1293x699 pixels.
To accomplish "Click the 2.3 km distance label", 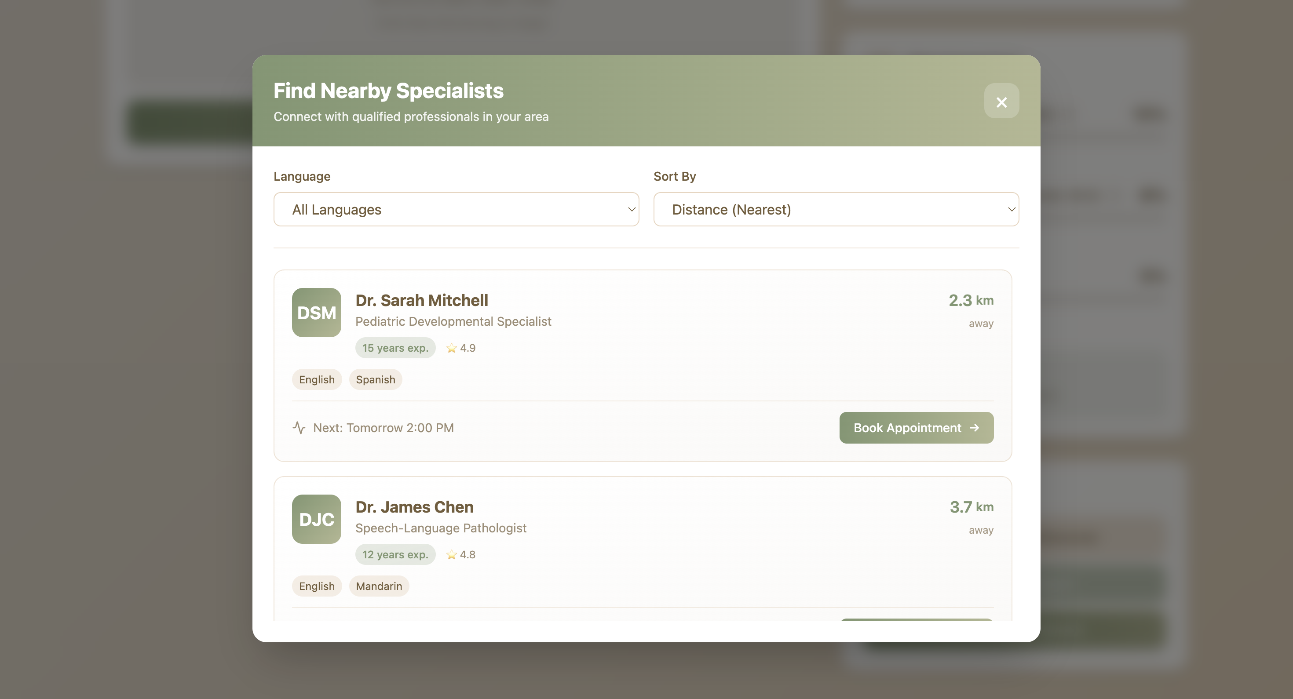I will tap(970, 301).
